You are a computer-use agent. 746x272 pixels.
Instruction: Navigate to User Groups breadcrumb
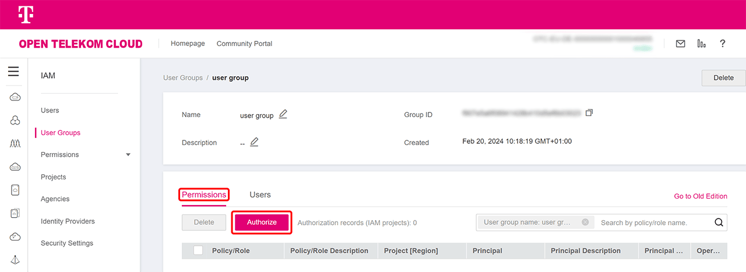click(x=182, y=77)
